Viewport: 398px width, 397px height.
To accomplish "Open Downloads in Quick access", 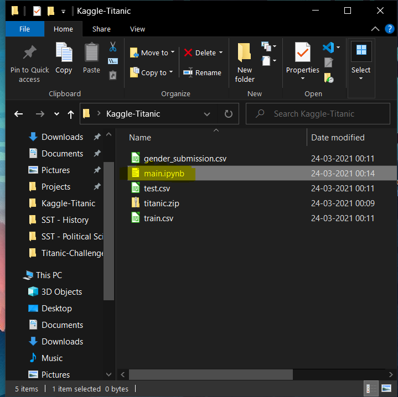I will (62, 137).
